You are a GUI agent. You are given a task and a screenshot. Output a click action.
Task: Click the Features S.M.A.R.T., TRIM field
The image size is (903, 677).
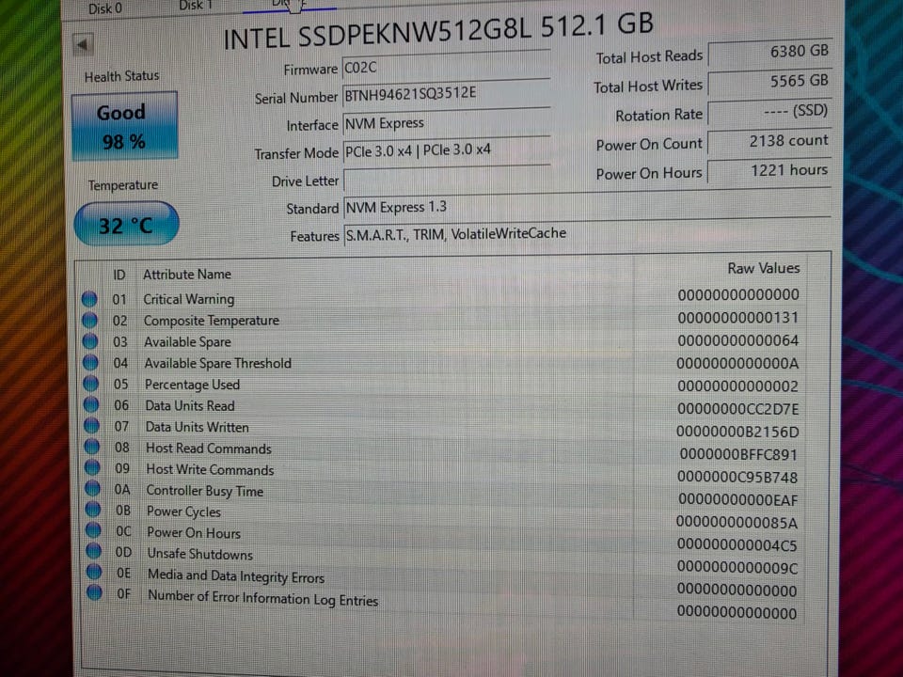click(587, 233)
